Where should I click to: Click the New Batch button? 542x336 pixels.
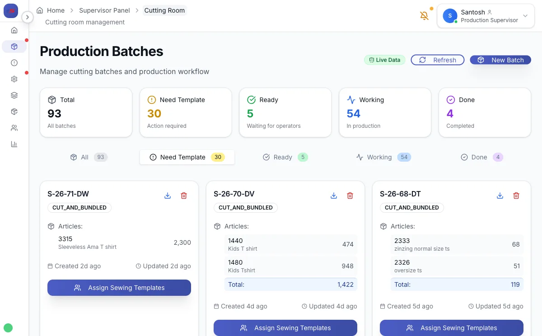(500, 60)
